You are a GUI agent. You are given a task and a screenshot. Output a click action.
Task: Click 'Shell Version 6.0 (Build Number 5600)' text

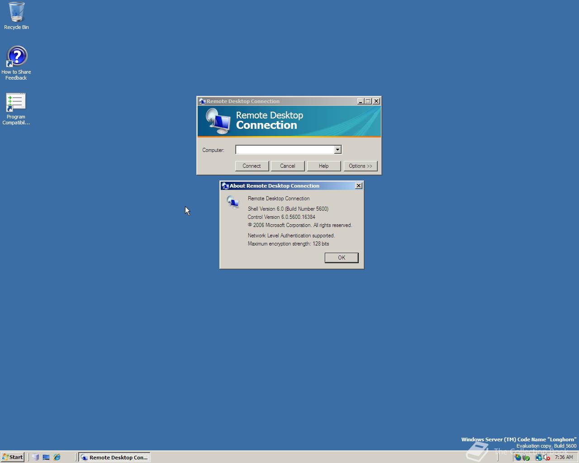(x=288, y=209)
